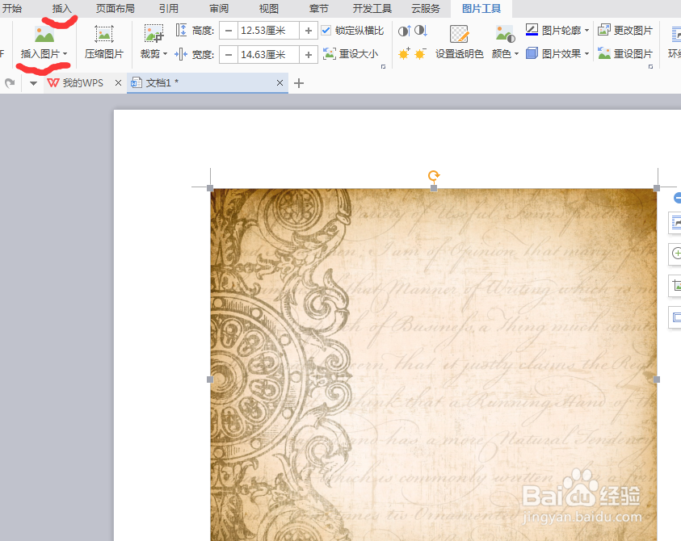Image resolution: width=681 pixels, height=541 pixels.
Task: Expand the quick access toolbar dropdown
Action: coord(33,83)
